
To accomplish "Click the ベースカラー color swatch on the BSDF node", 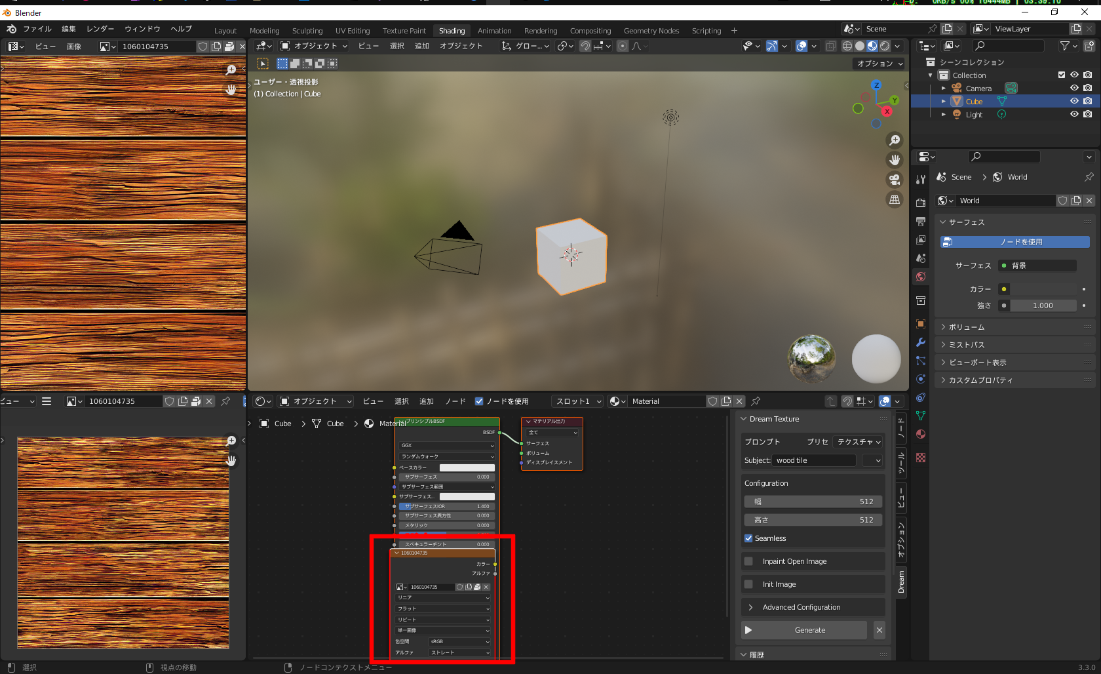I will click(467, 467).
